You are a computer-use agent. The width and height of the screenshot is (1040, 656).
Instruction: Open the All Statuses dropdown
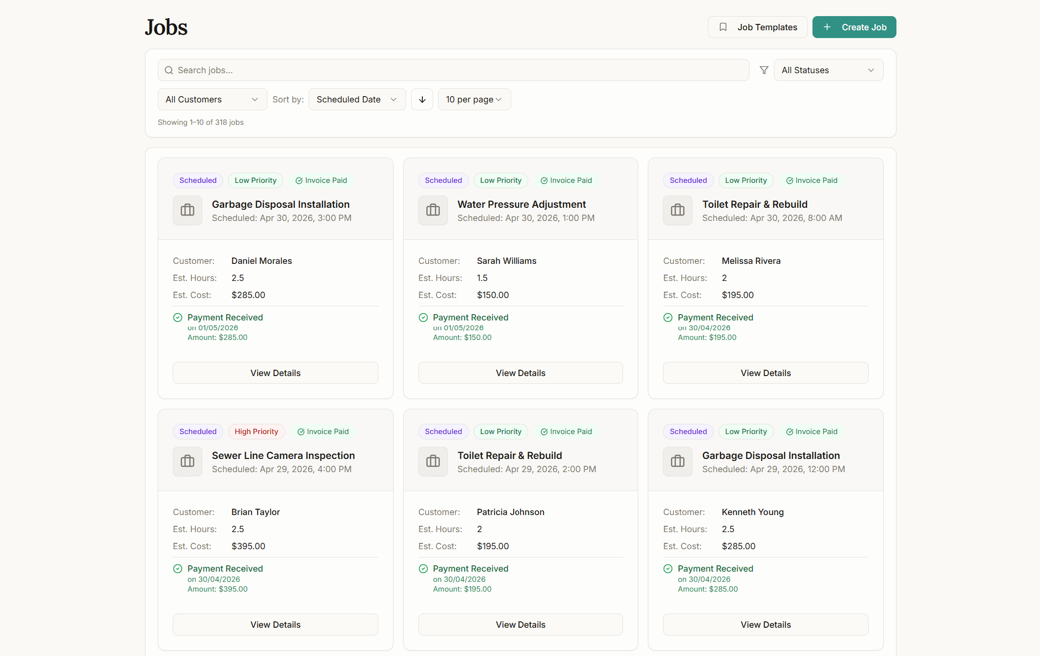829,70
